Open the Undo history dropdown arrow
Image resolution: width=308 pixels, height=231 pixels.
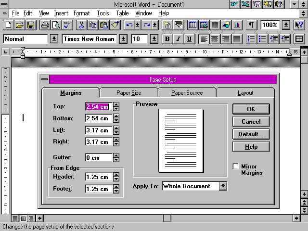[x=138, y=25]
